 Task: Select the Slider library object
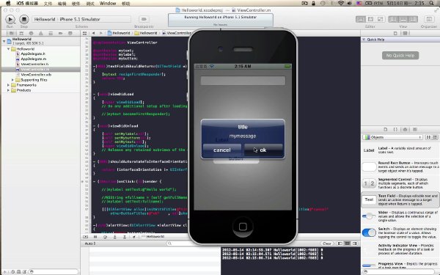(400, 216)
